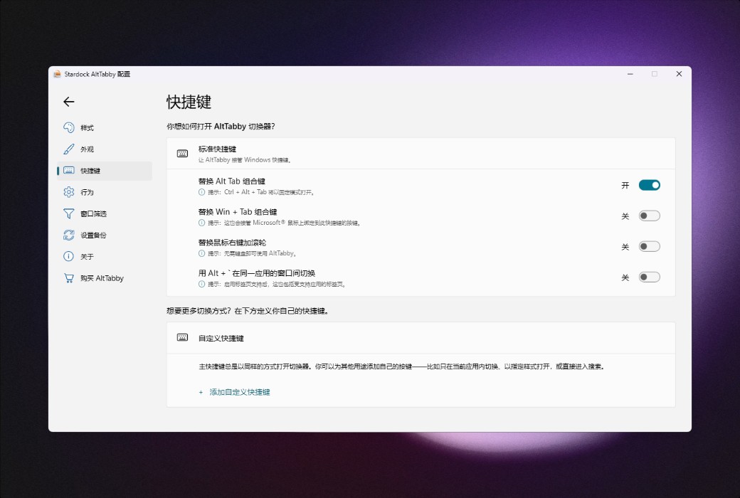Click the Stardock AltTabby 配置 window title
This screenshot has width=740, height=498.
pos(97,74)
